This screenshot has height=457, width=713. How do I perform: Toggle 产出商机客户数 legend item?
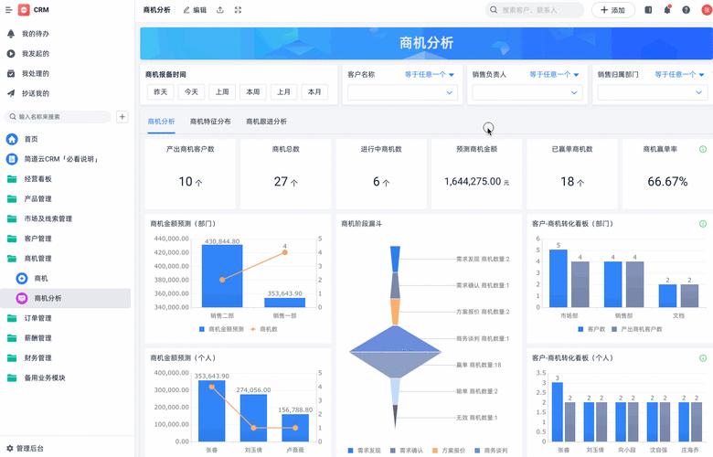point(637,329)
